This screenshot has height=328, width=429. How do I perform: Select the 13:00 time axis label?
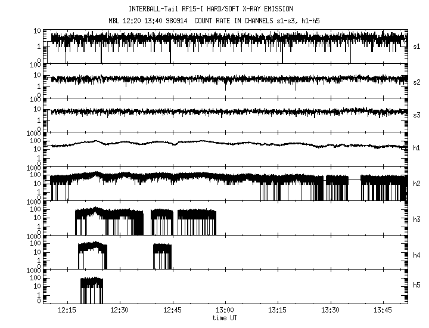[x=225, y=311]
